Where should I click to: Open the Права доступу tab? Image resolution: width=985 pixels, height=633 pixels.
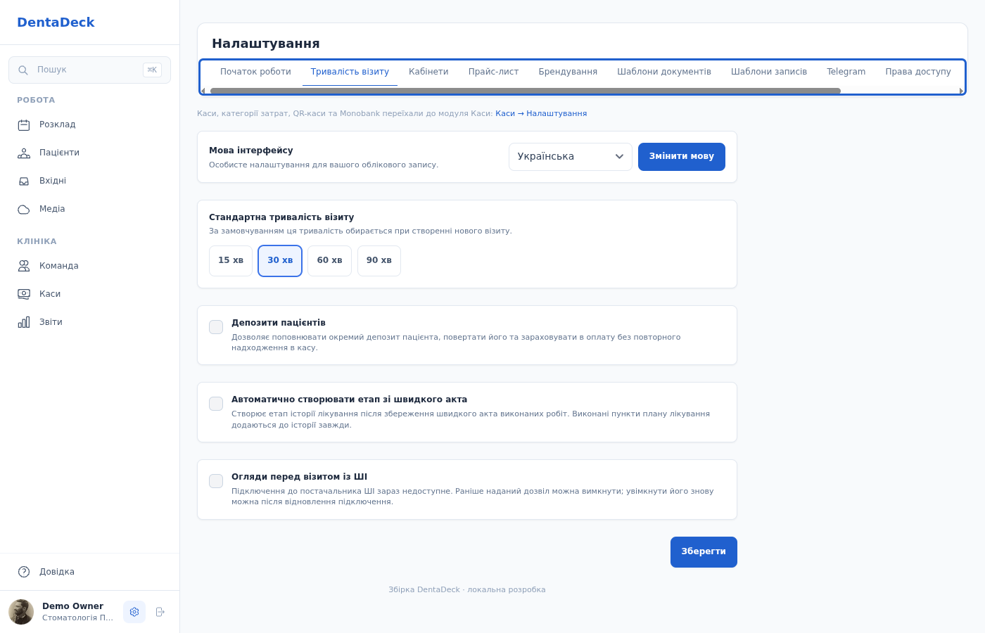pyautogui.click(x=918, y=72)
